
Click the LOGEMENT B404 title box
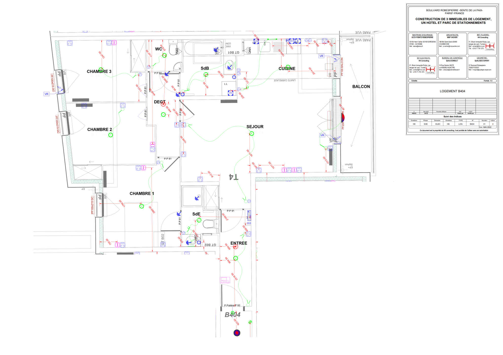[x=452, y=91]
